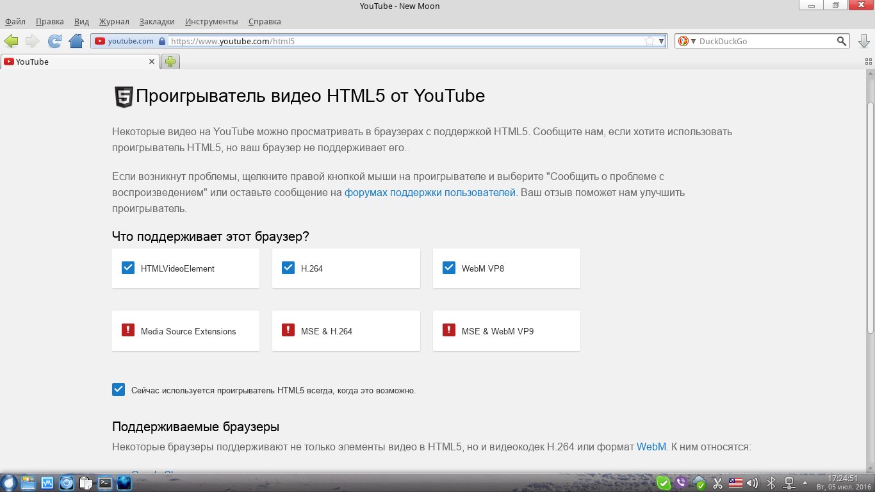Open downloads with the down arrow icon
Image resolution: width=875 pixels, height=492 pixels.
point(863,41)
